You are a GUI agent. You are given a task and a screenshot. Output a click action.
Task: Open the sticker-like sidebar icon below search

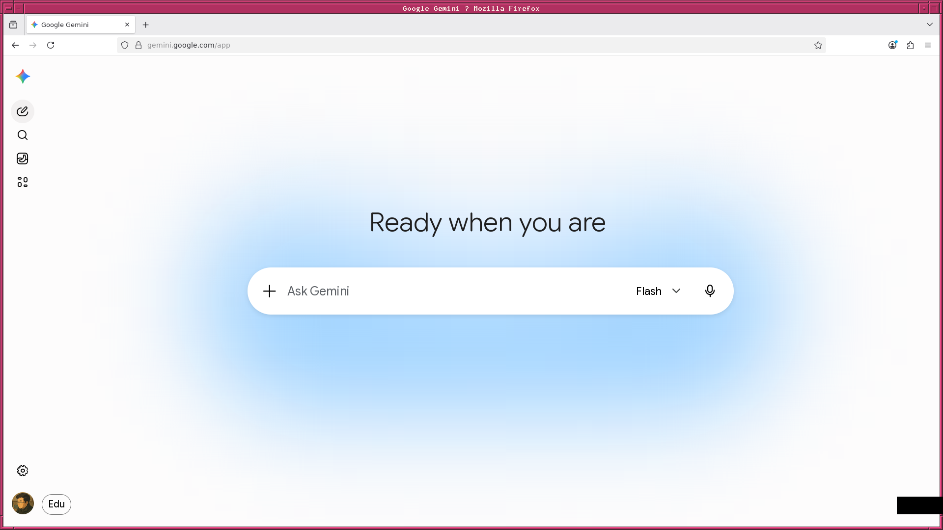pyautogui.click(x=23, y=159)
